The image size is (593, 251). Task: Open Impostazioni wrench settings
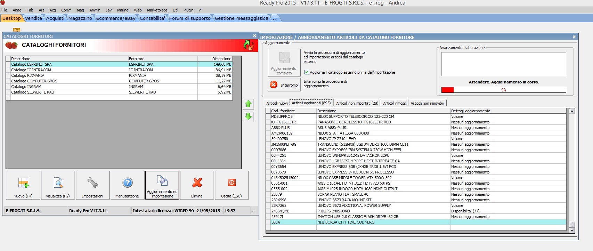93,185
